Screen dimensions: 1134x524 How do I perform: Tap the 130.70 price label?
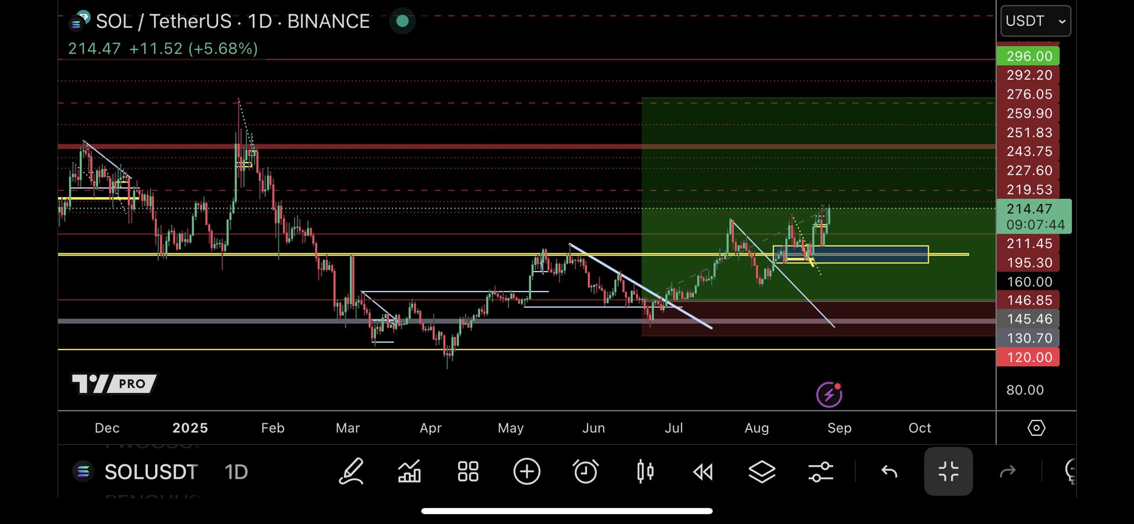[1028, 338]
